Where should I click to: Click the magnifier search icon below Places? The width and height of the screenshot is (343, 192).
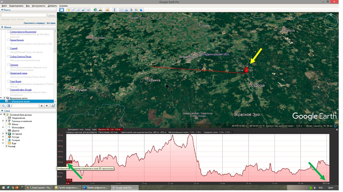click(x=3, y=106)
